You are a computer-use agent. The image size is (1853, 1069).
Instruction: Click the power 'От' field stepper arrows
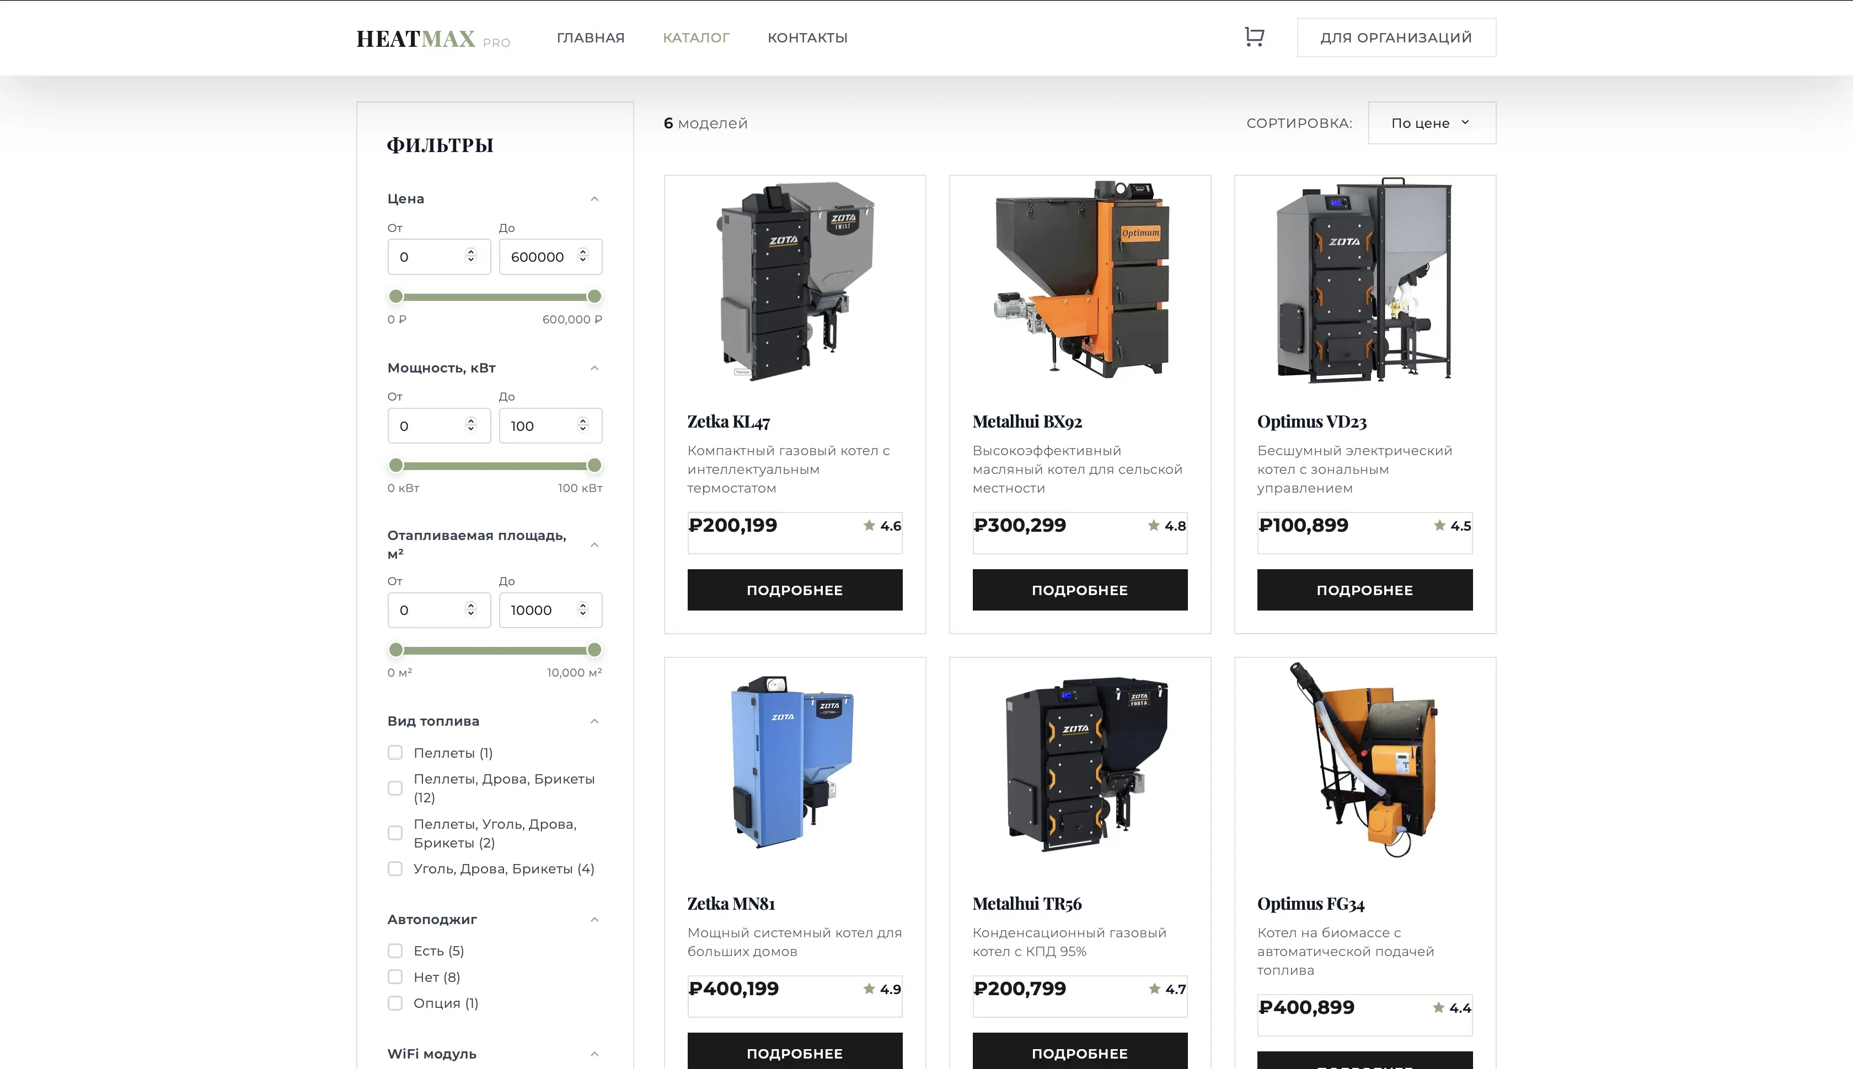coord(471,425)
